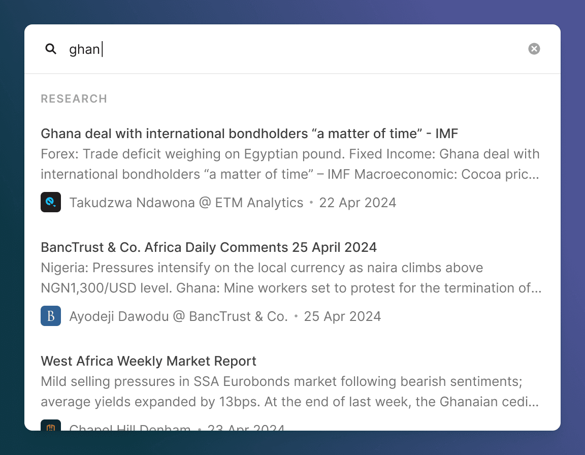The image size is (585, 455).
Task: Click the SSA Eurobonds selling pressures snippet
Action: (x=289, y=392)
